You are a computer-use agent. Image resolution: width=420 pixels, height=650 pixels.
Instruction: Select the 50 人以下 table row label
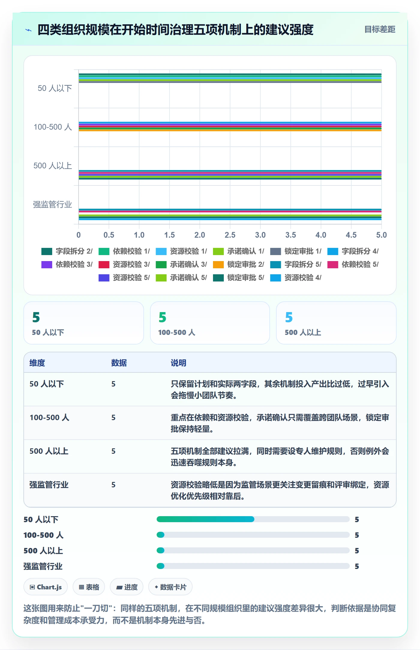(47, 384)
